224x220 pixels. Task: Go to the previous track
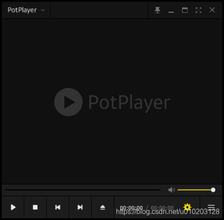coord(58,207)
